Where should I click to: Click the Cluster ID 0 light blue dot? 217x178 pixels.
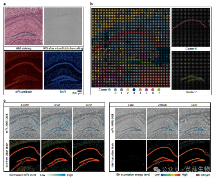[x=115, y=90]
